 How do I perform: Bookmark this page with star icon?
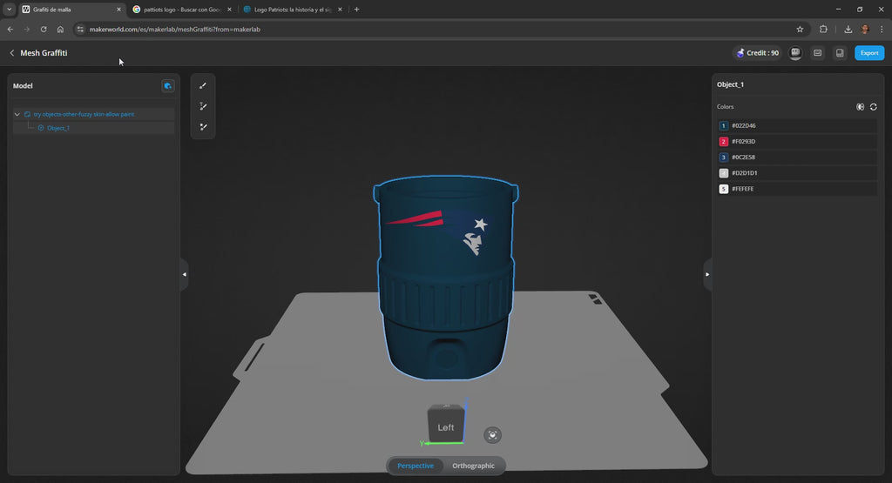coord(800,30)
